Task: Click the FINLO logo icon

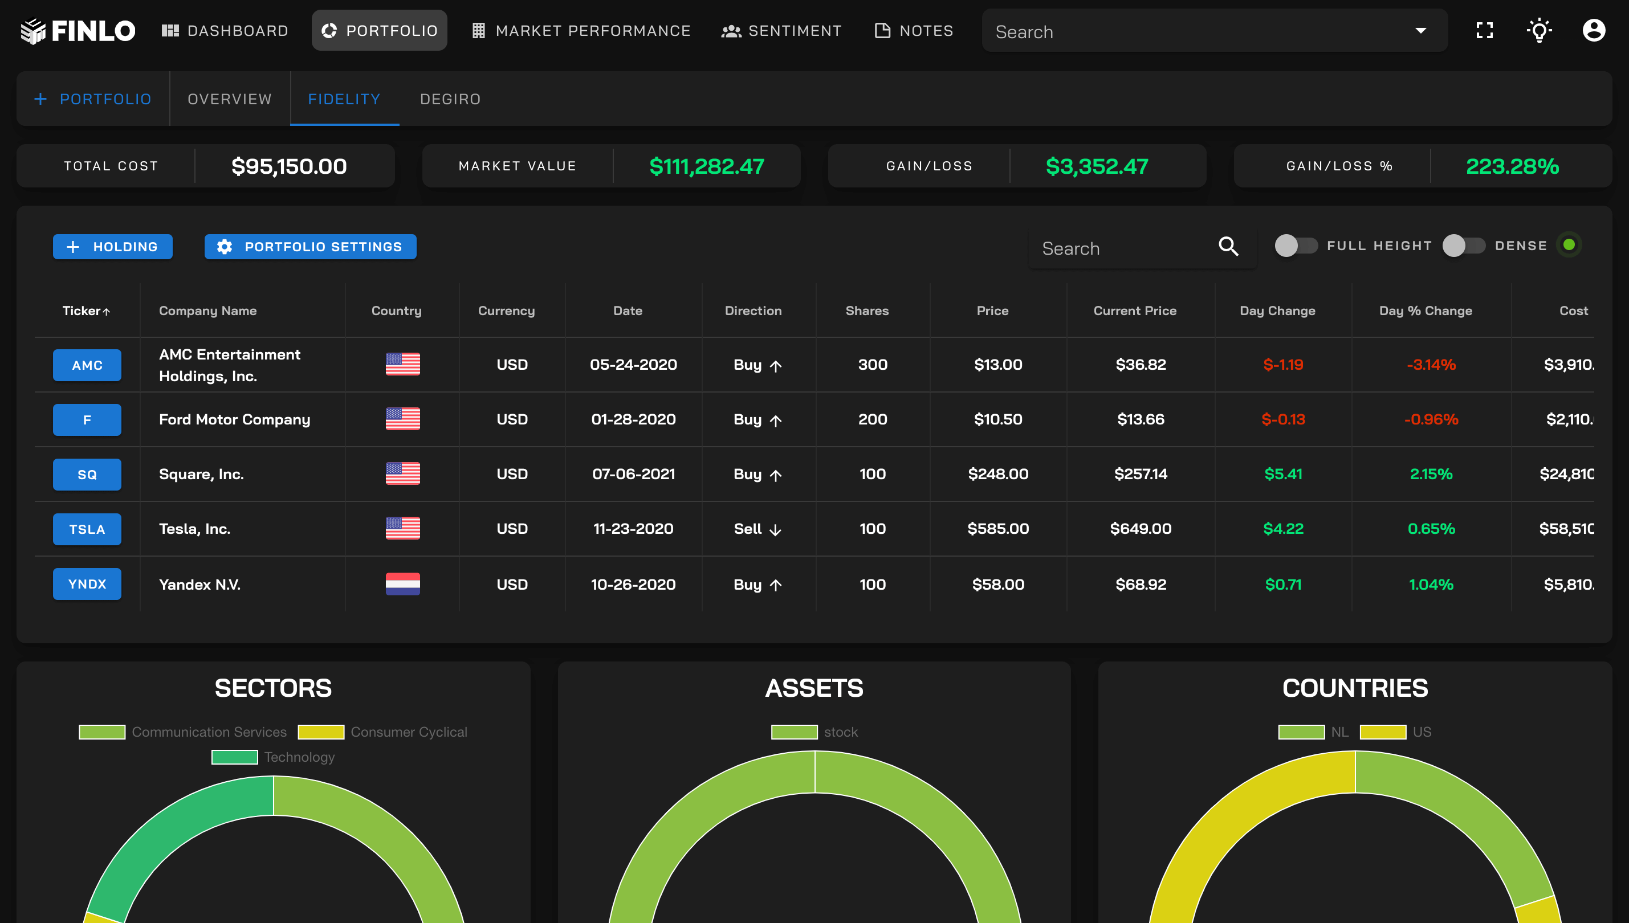Action: pos(33,30)
